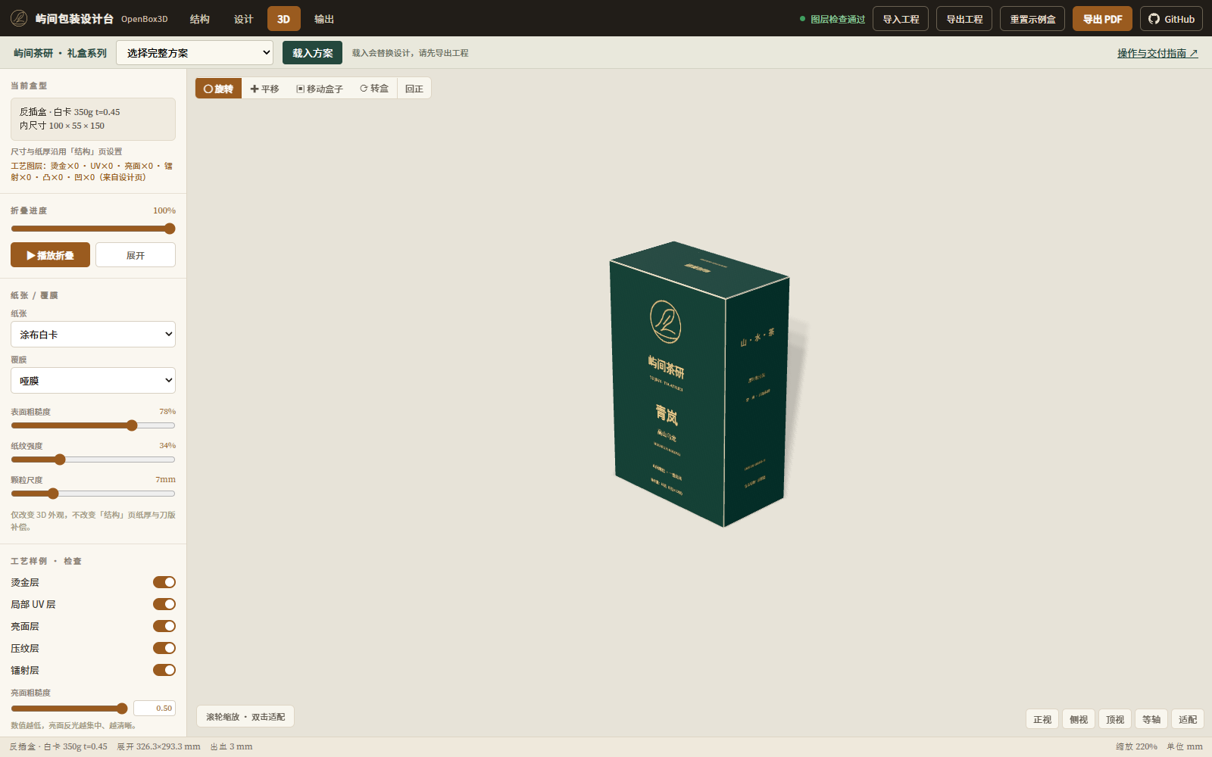Switch to 顶视 top view
The width and height of the screenshot is (1212, 757).
click(x=1115, y=719)
